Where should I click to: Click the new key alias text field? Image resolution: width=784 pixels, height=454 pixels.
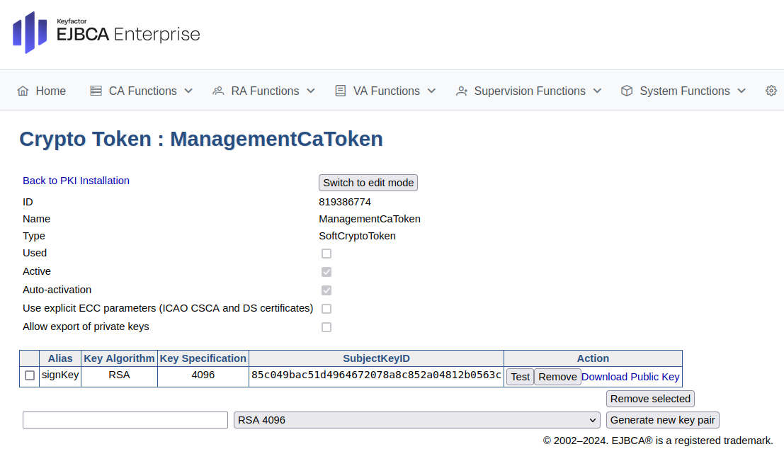click(125, 420)
